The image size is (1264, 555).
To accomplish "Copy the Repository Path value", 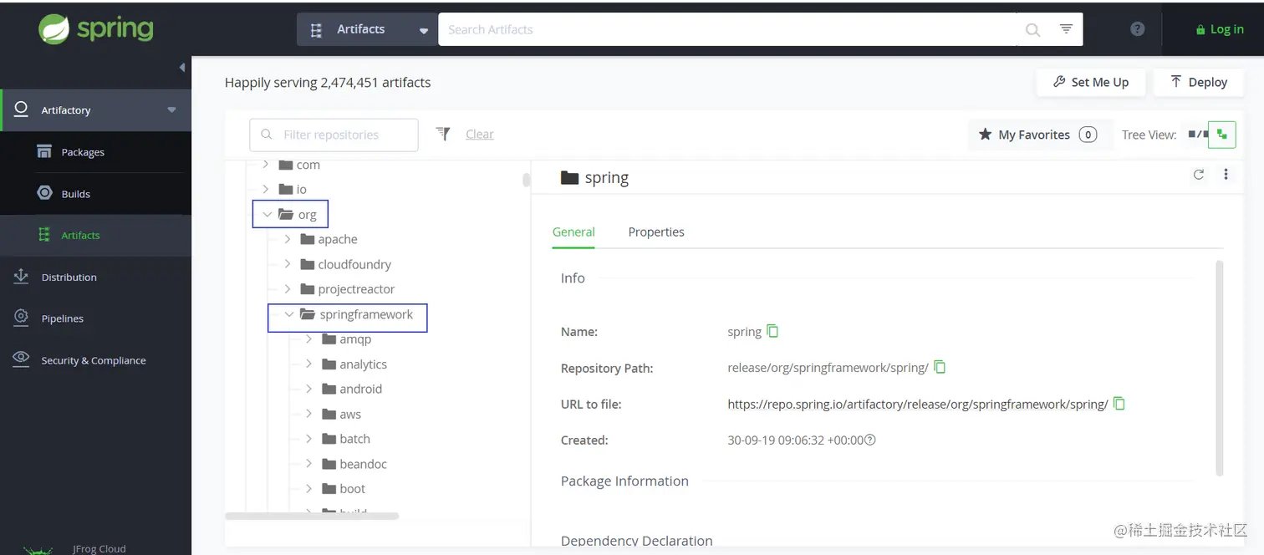I will tap(940, 367).
